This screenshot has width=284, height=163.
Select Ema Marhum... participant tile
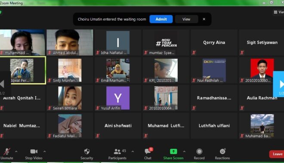[x=118, y=70]
